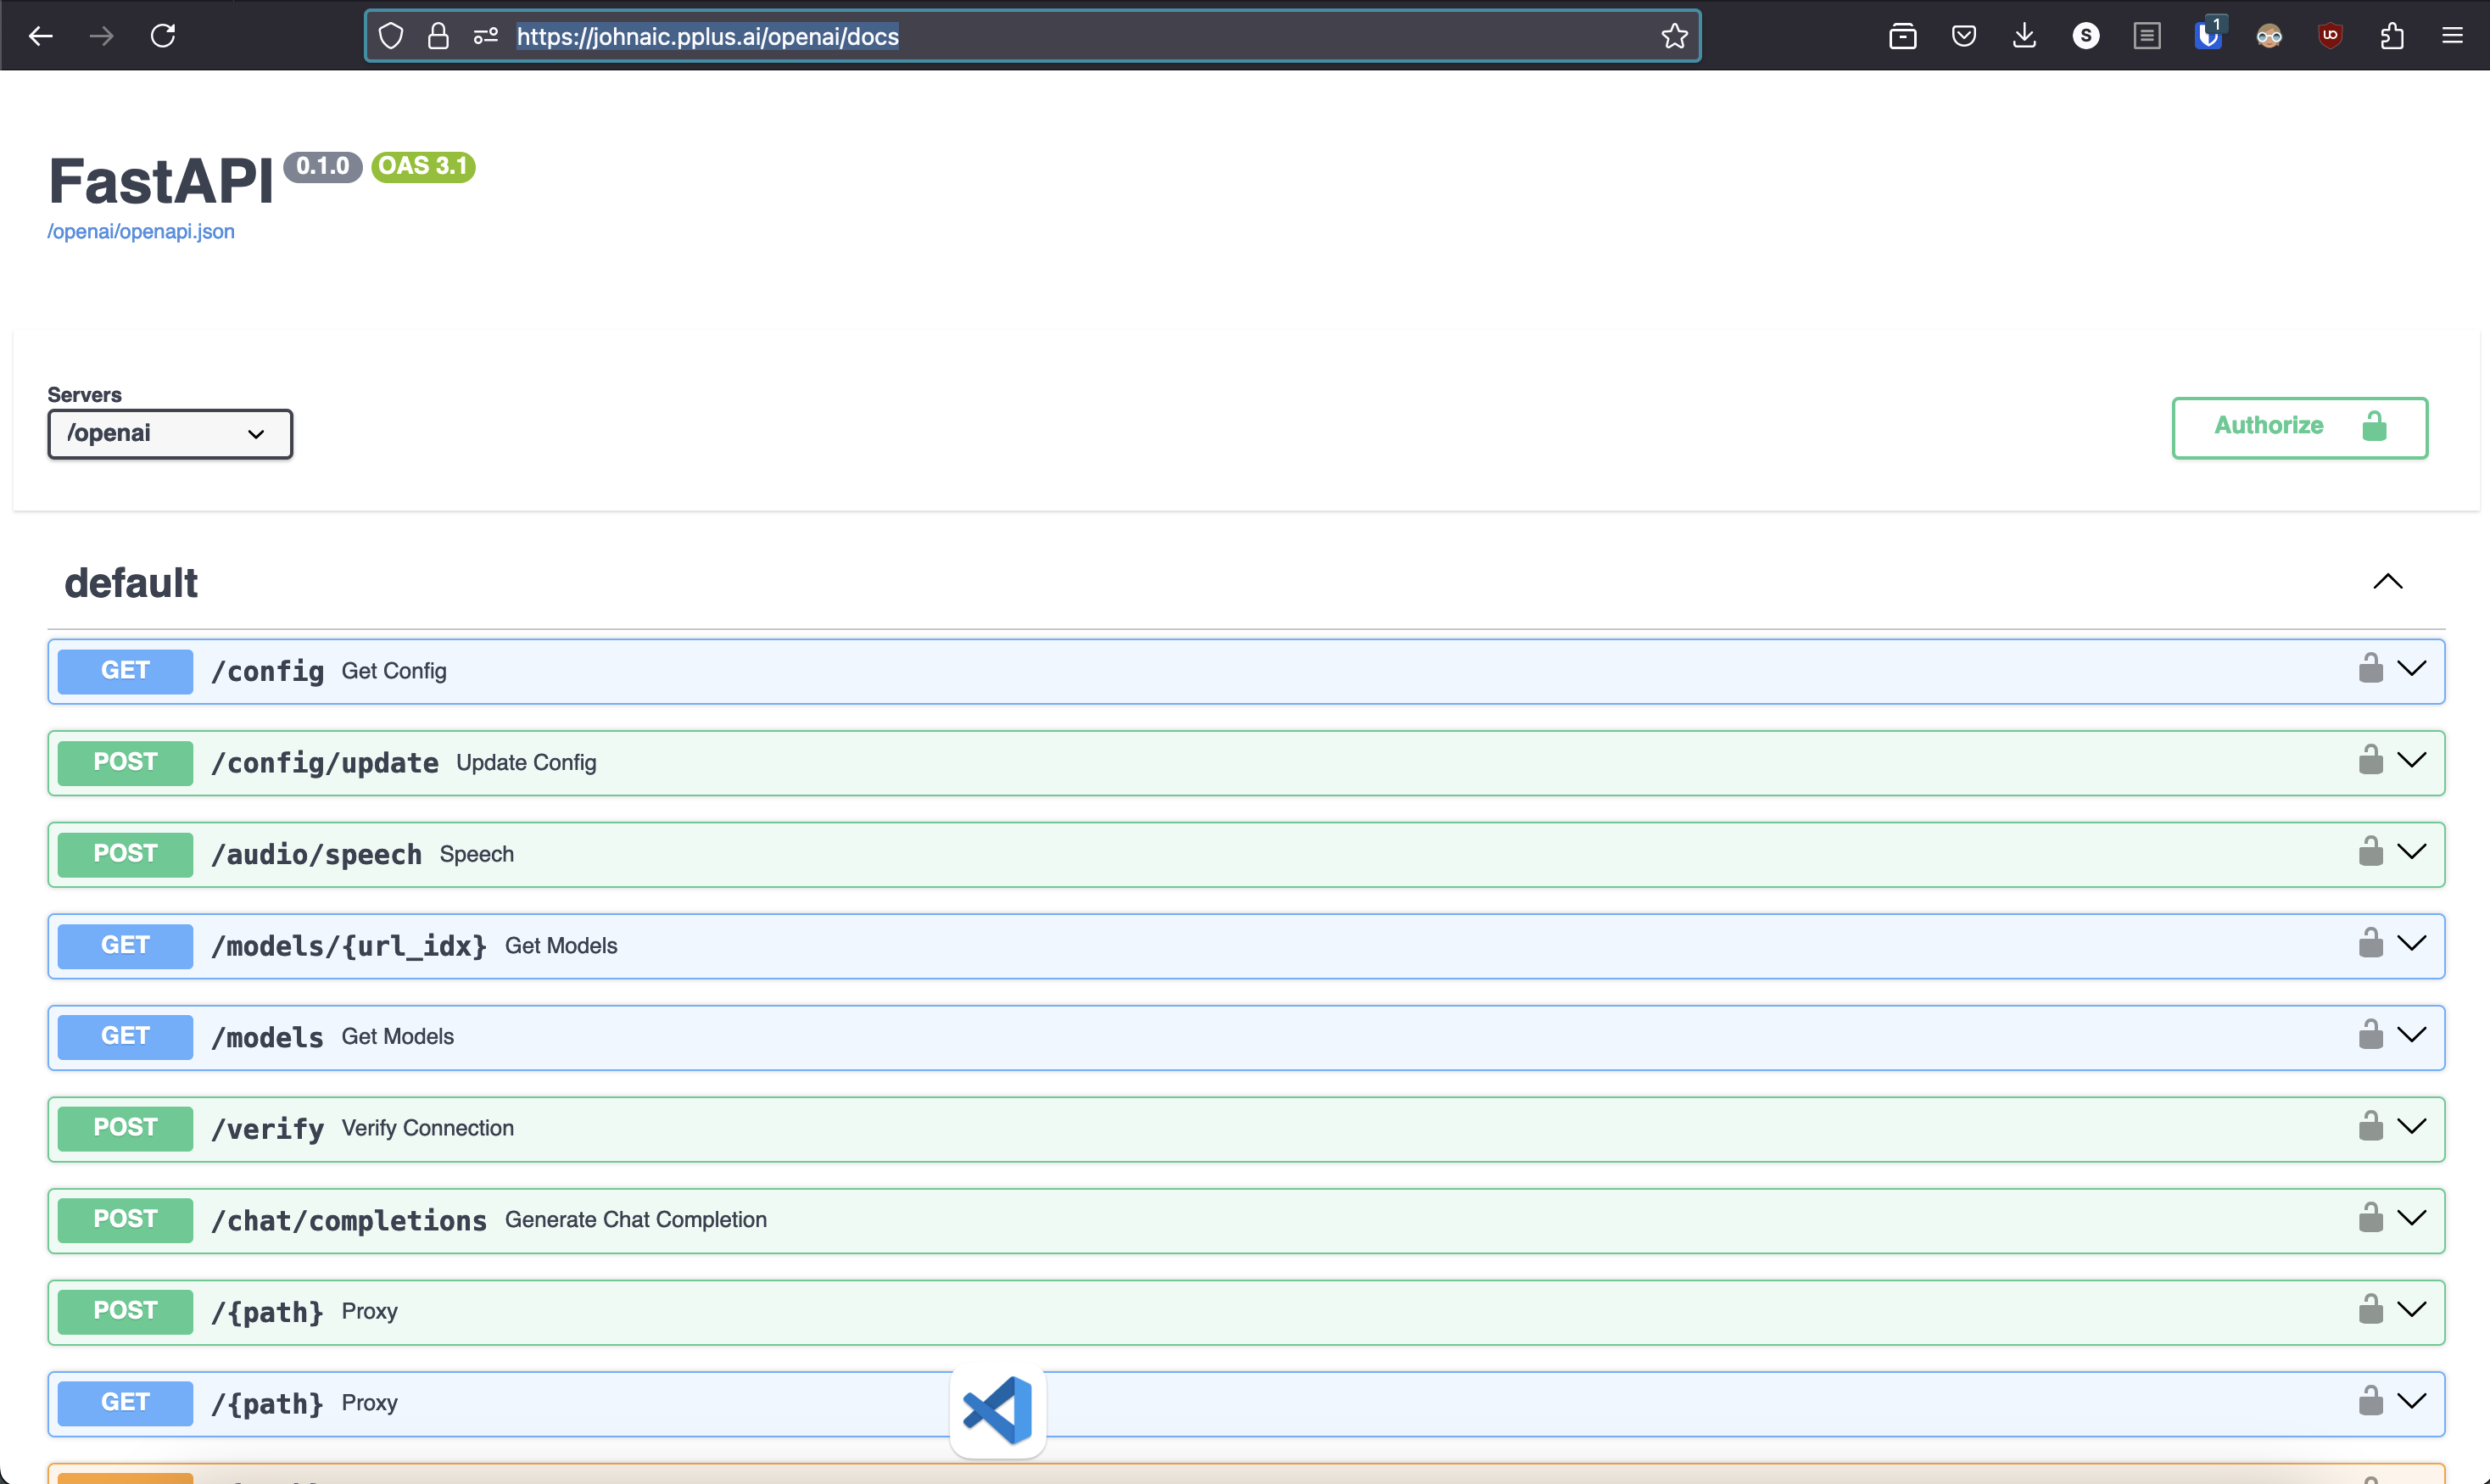
Task: Expand /chat/completions chevron
Action: [2412, 1218]
